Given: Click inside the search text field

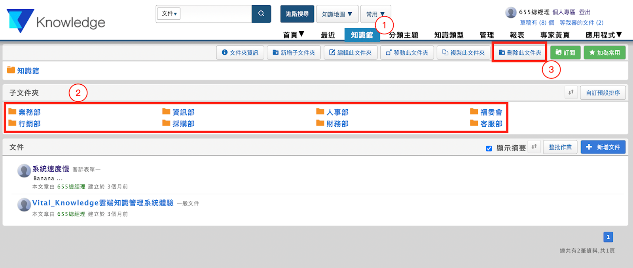Looking at the screenshot, I should (x=216, y=14).
